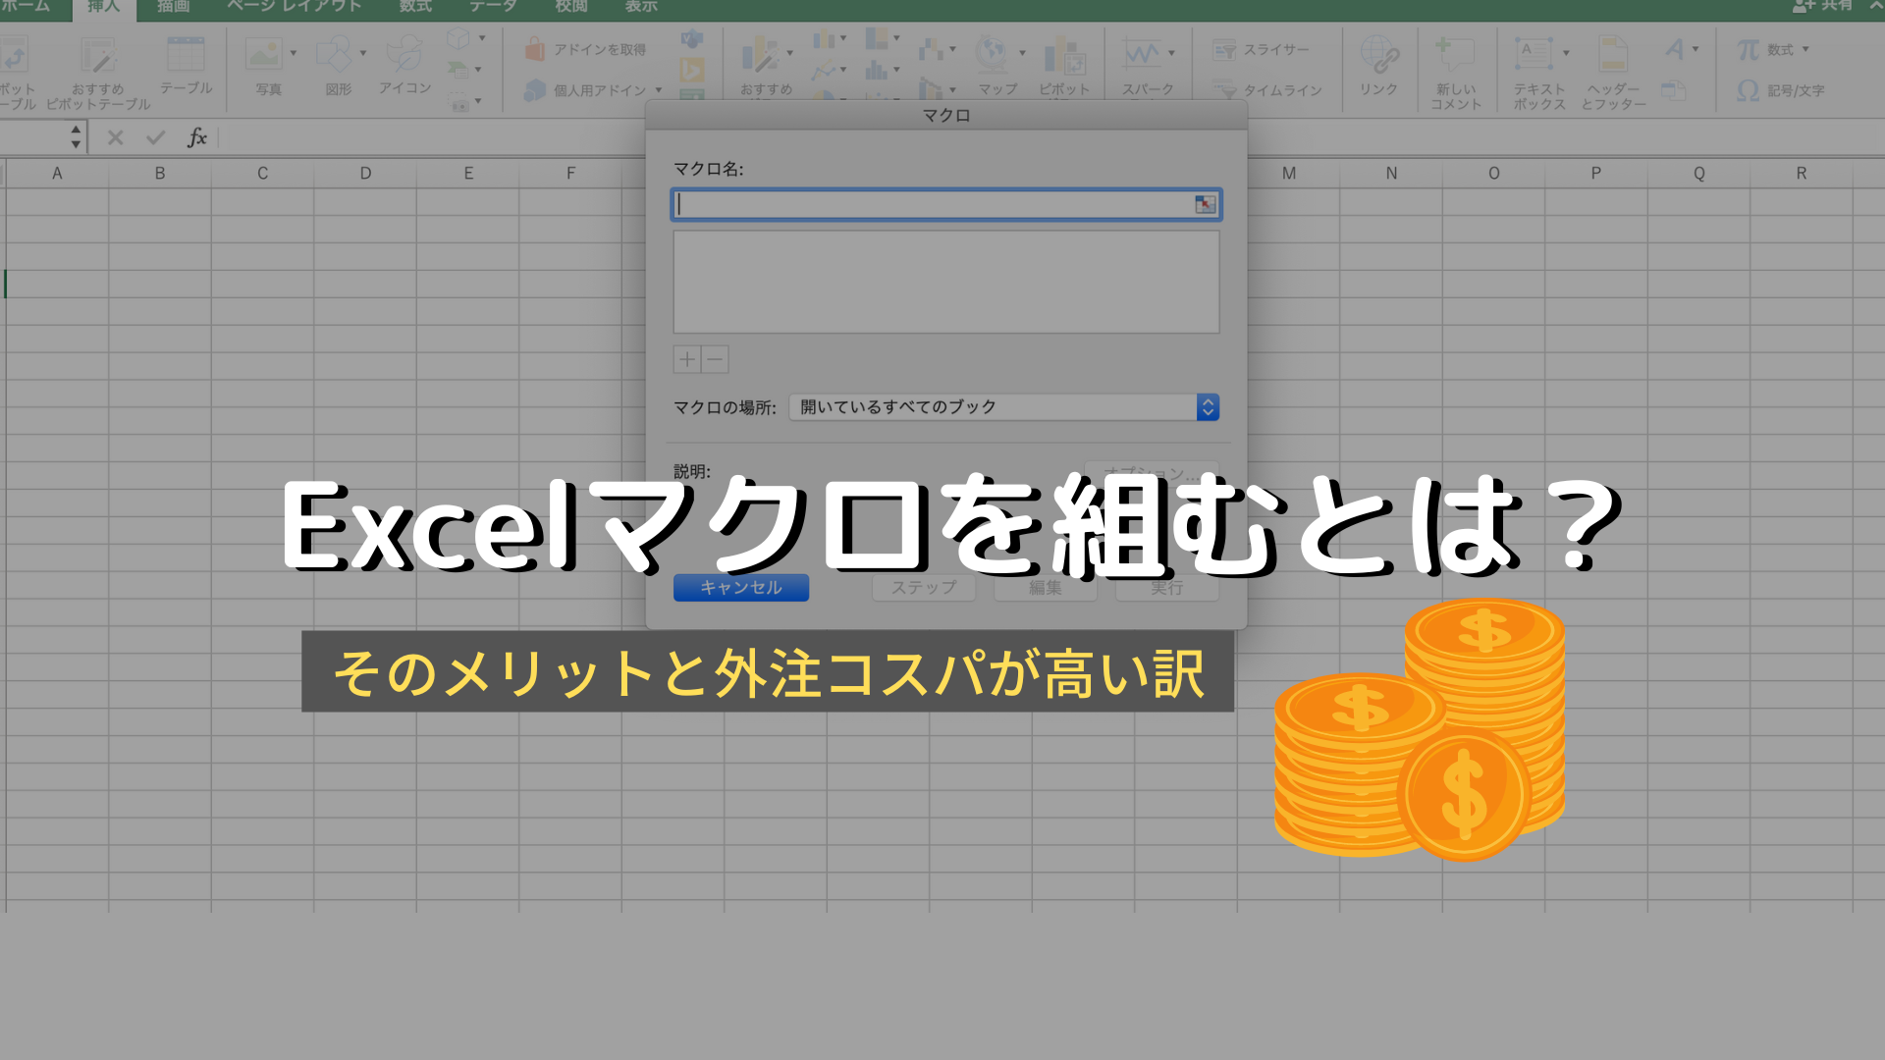
Task: Open the 3D models dropdown arrow
Action: pos(481,38)
